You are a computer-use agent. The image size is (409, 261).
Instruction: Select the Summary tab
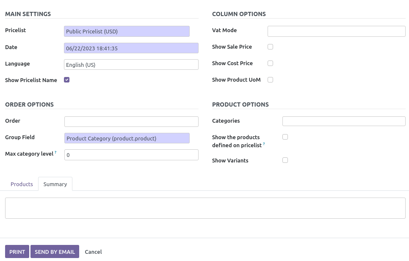tap(55, 184)
